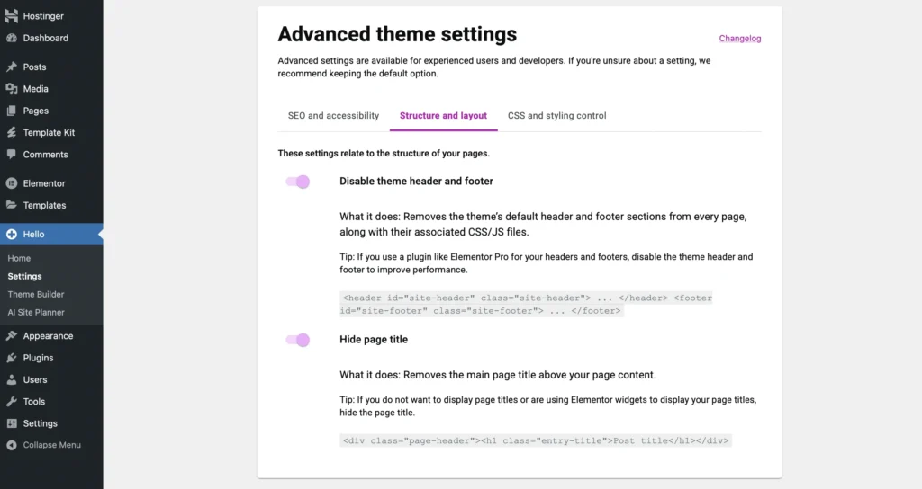This screenshot has width=922, height=489.
Task: Open the Appearance paintbrush icon
Action: tap(12, 336)
